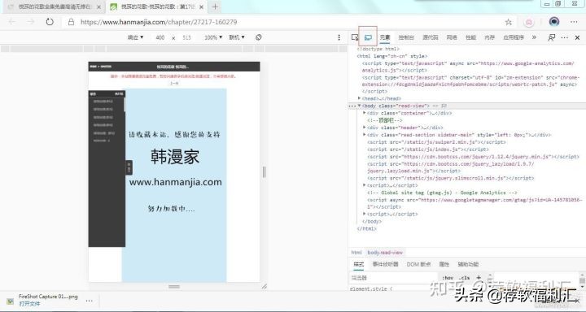Reload the page with refresh icon

pyautogui.click(x=50, y=22)
